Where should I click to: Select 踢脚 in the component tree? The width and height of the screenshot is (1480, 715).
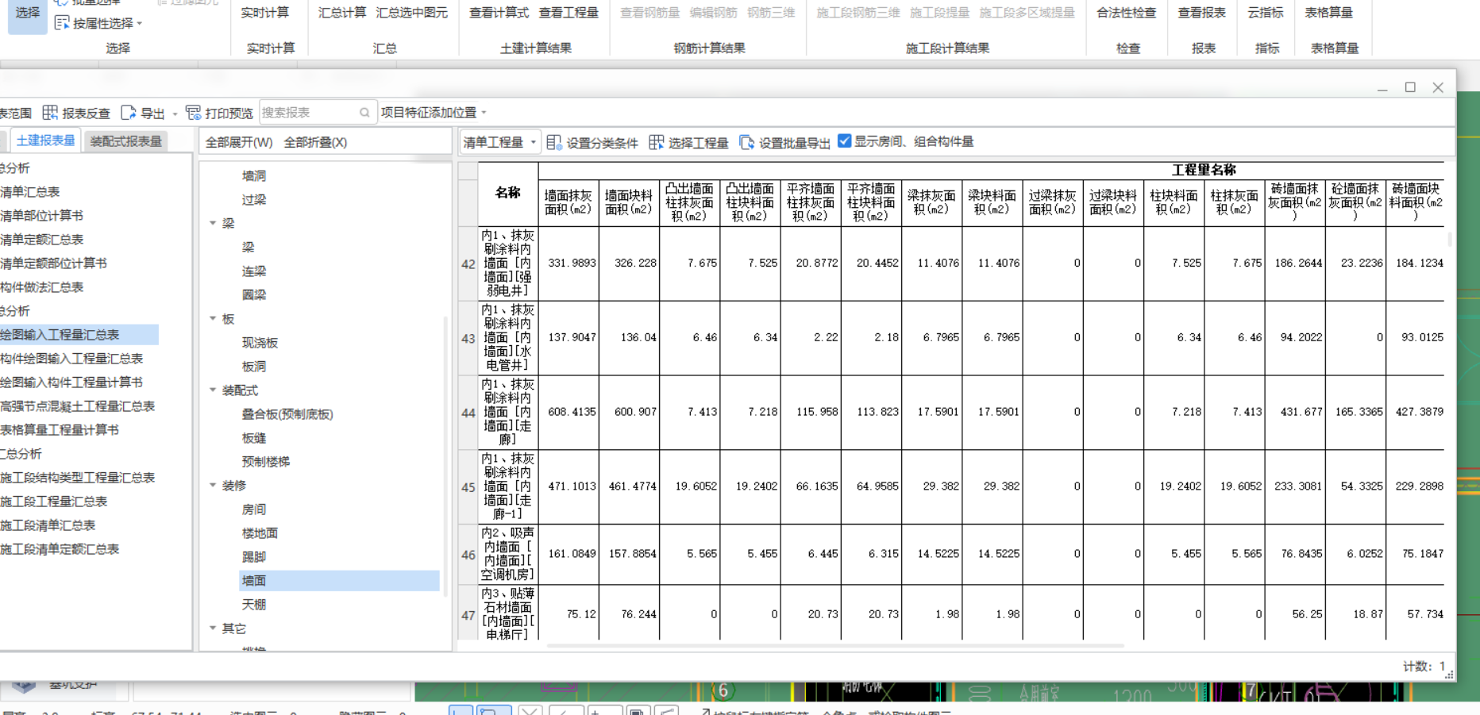[x=254, y=556]
